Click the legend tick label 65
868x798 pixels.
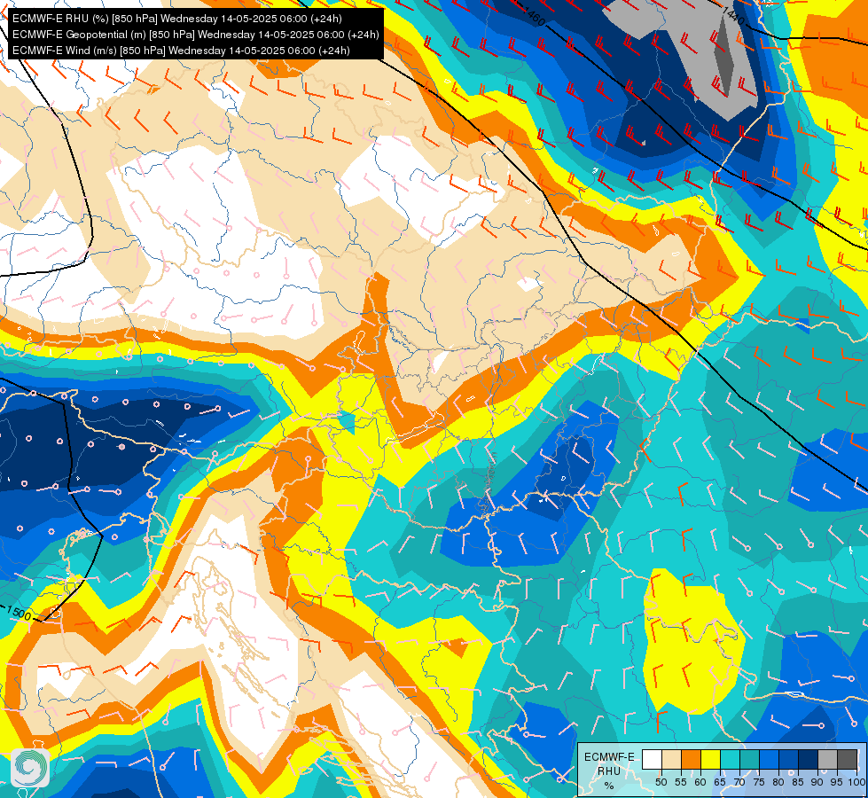(x=720, y=782)
